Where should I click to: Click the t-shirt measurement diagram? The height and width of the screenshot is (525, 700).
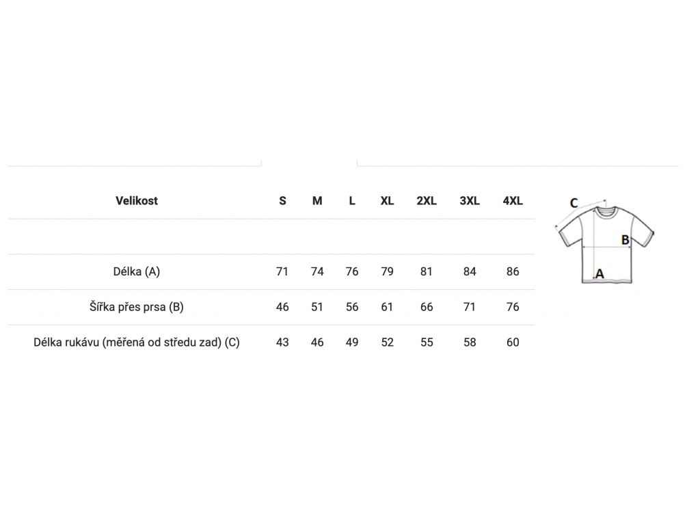[x=604, y=240]
